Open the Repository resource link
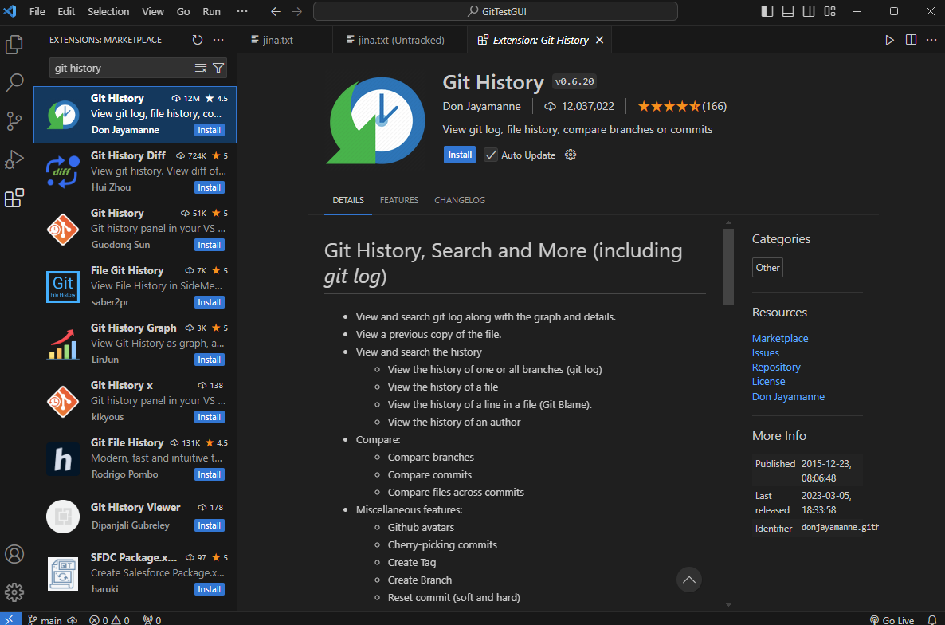 point(775,367)
